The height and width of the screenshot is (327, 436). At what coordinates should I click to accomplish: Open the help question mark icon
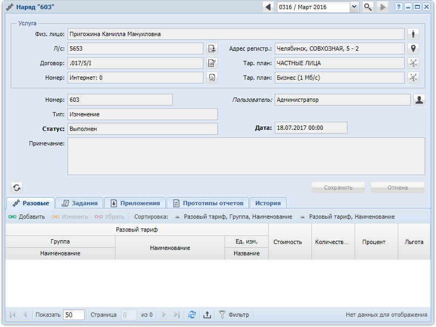(399, 7)
